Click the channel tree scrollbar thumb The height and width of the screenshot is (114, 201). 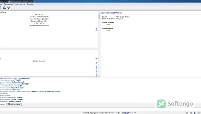coord(99,16)
